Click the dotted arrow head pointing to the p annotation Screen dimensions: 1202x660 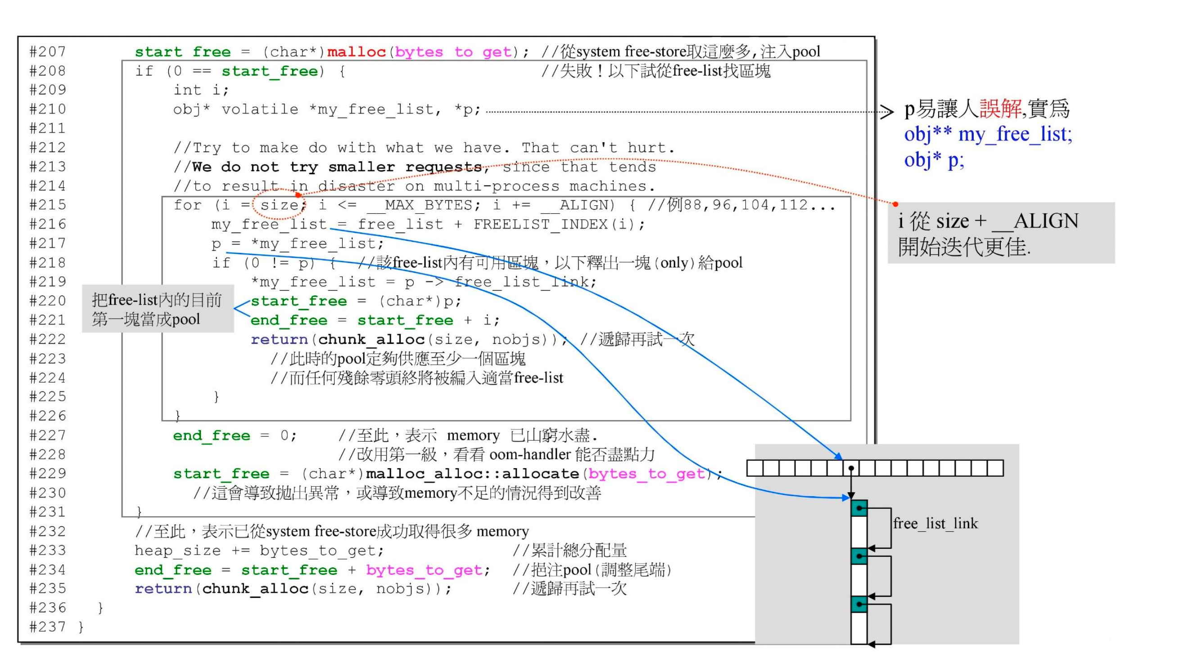[886, 112]
